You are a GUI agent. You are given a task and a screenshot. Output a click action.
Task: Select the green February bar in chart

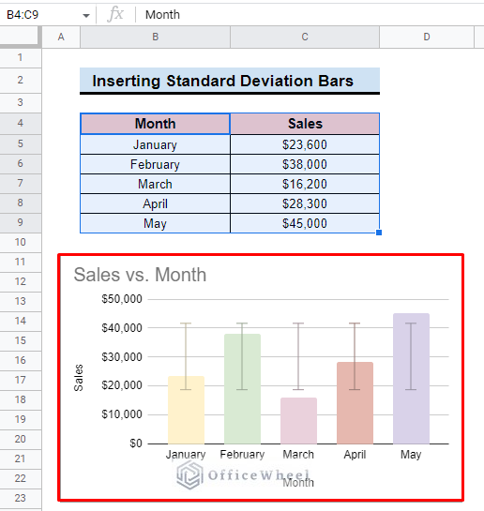(x=242, y=389)
